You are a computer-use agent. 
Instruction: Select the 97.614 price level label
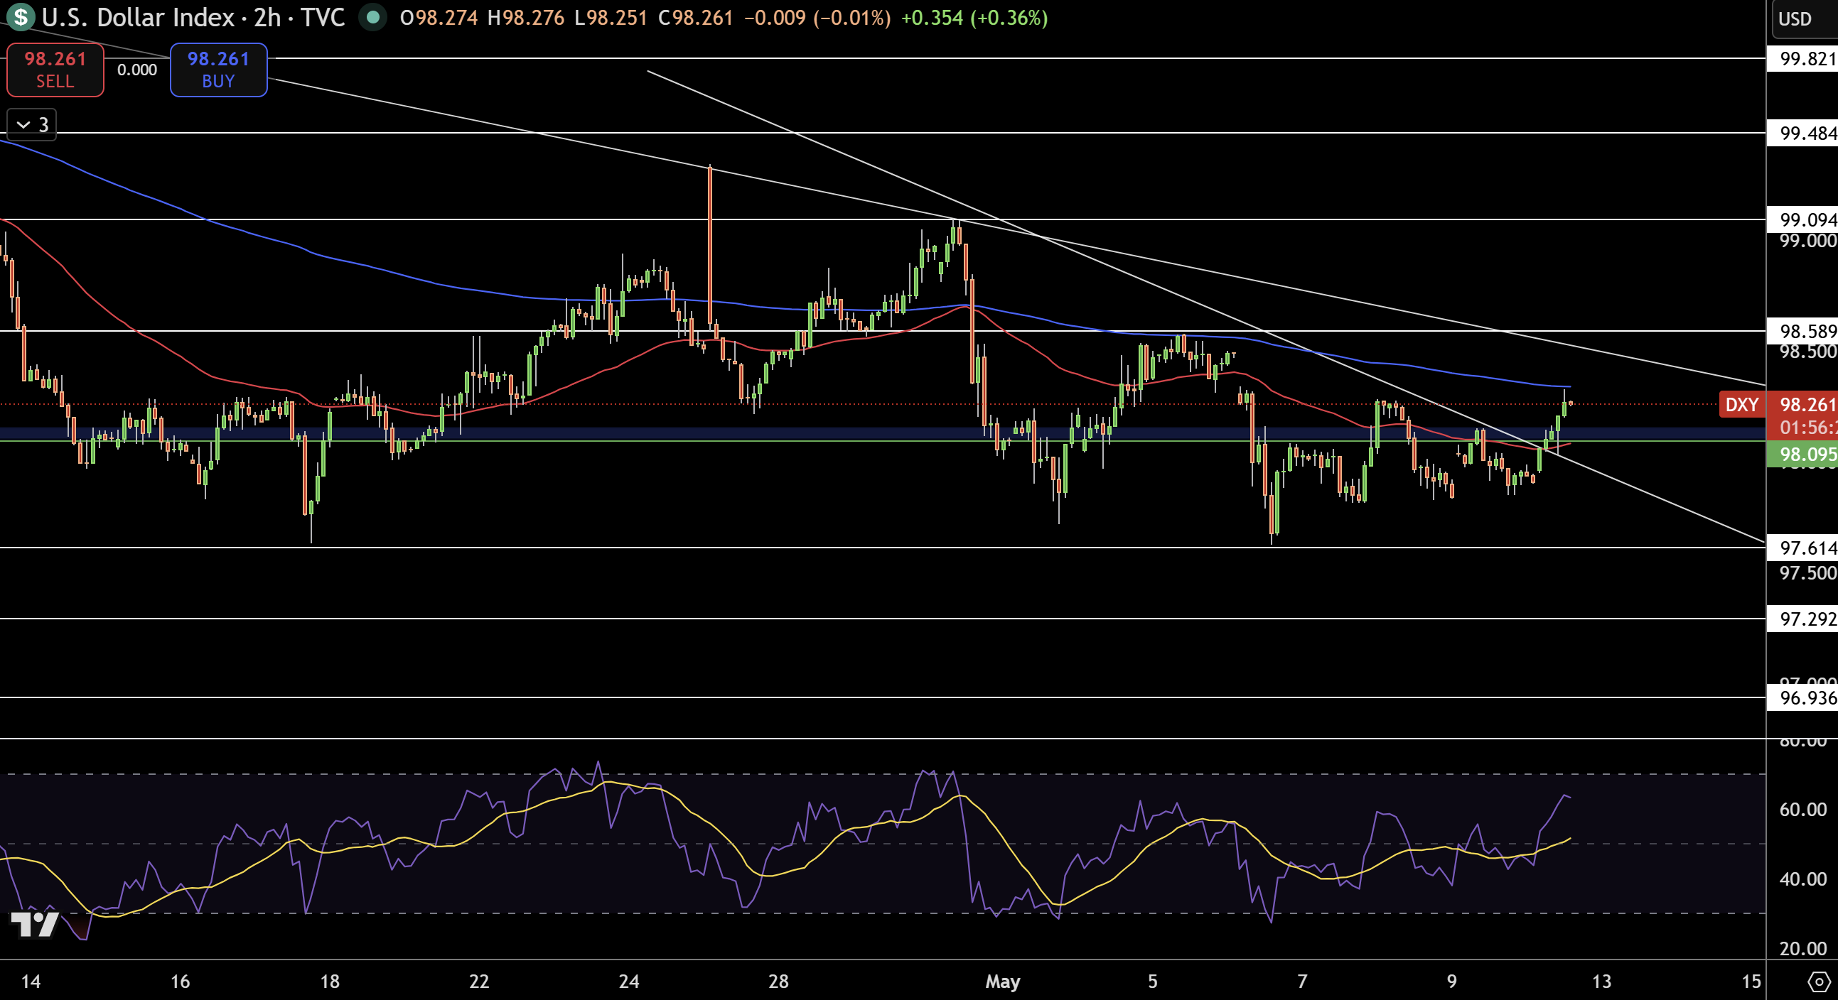point(1802,548)
